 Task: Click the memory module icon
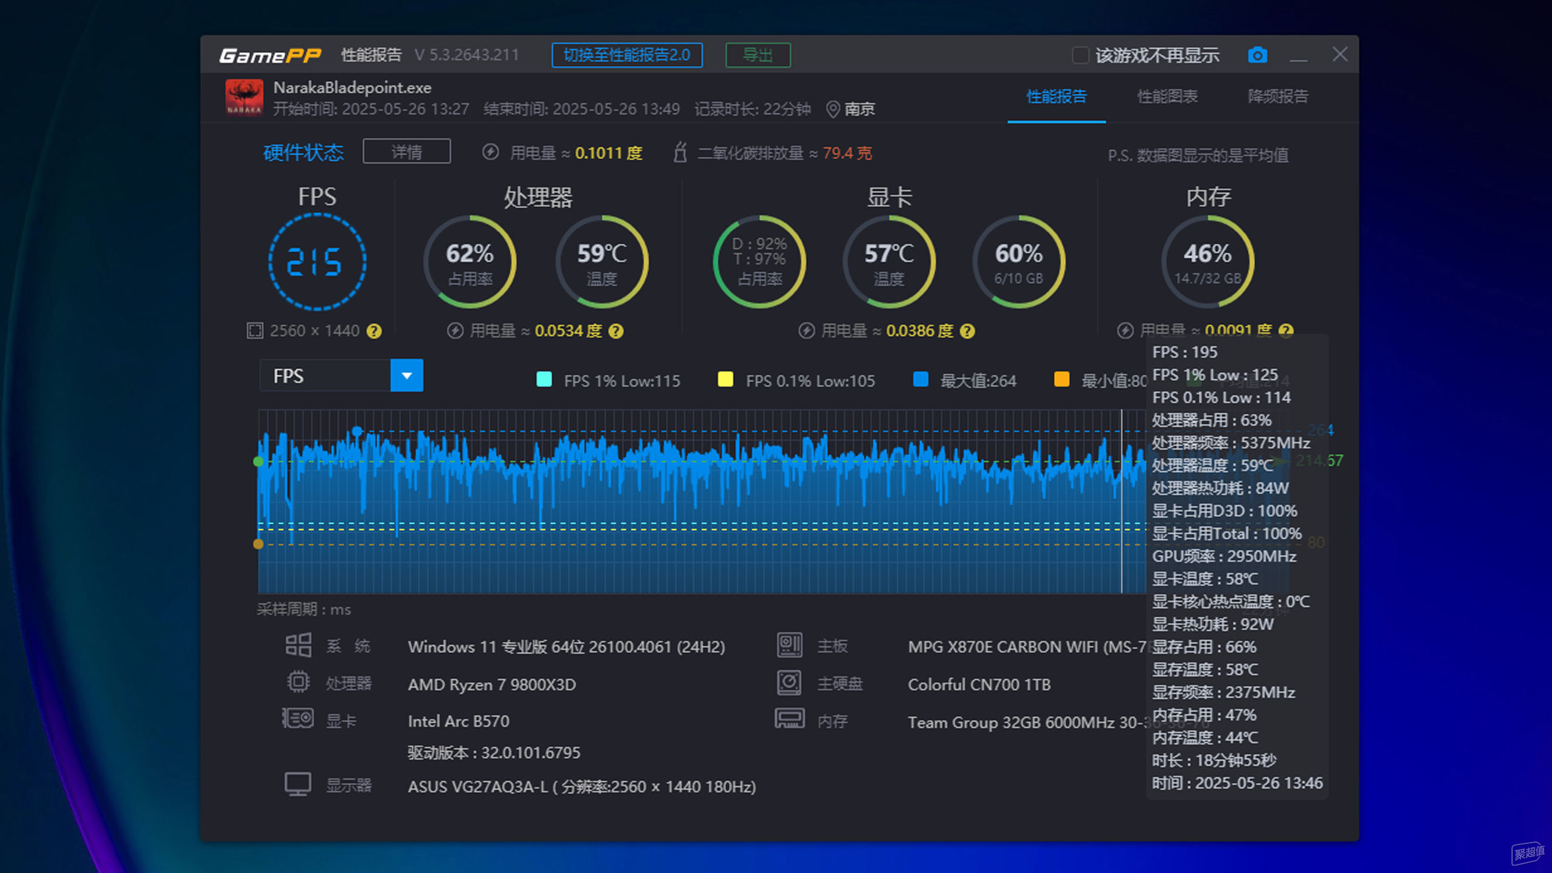coord(789,720)
